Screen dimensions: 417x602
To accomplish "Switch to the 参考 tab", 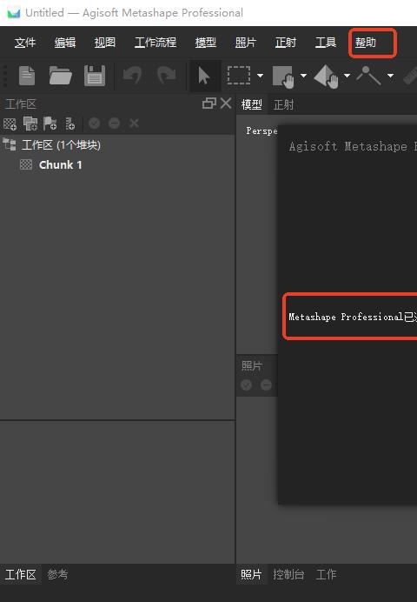I will 57,574.
